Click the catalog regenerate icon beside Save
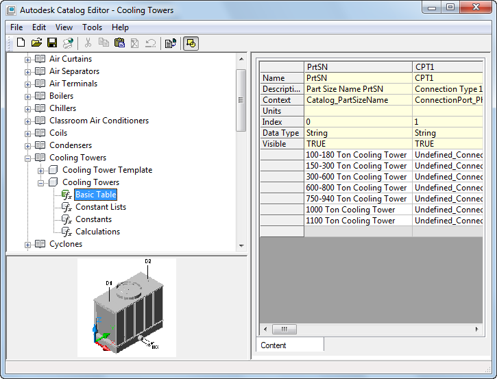Viewport: 497px width, 379px height. coord(68,42)
